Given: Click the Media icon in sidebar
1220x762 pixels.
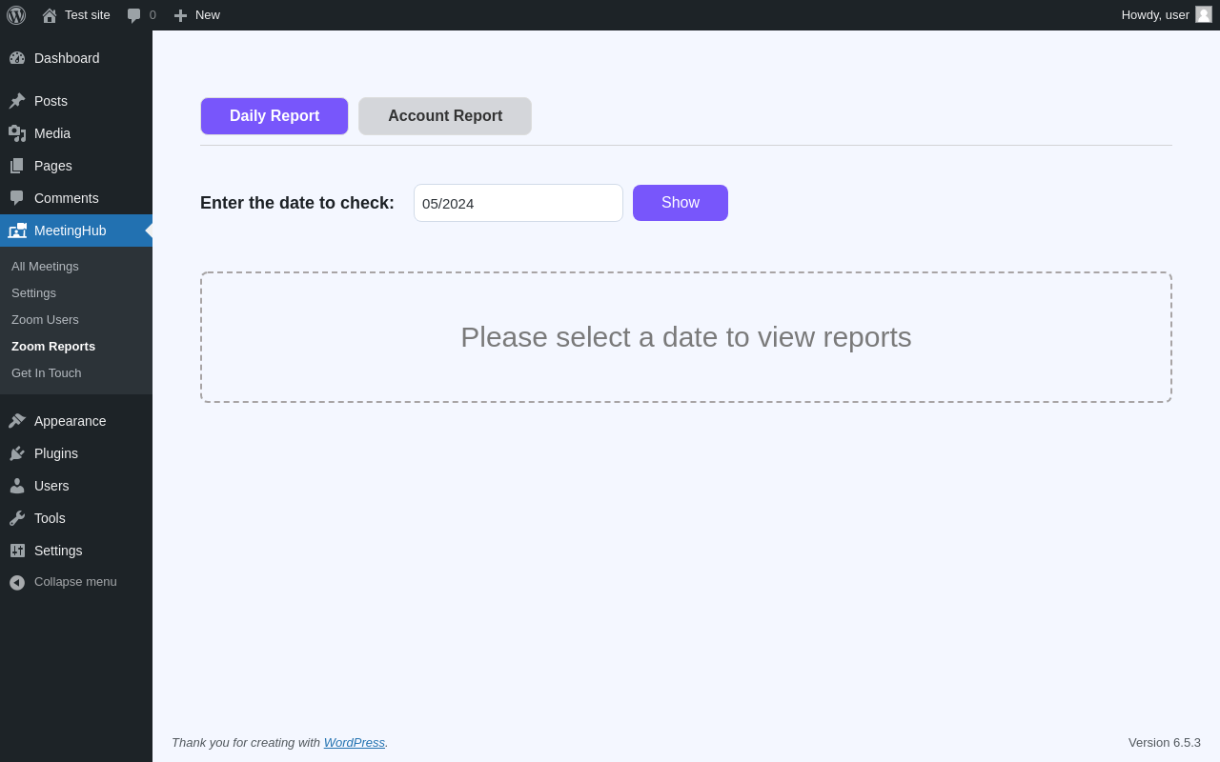Looking at the screenshot, I should point(17,133).
